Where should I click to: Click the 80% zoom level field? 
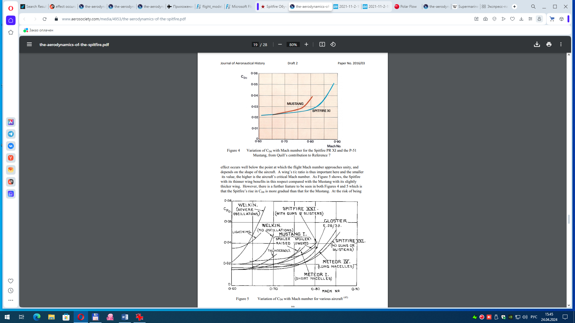click(x=293, y=45)
